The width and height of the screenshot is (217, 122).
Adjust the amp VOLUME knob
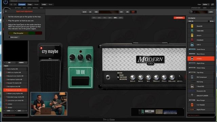tap(172, 77)
